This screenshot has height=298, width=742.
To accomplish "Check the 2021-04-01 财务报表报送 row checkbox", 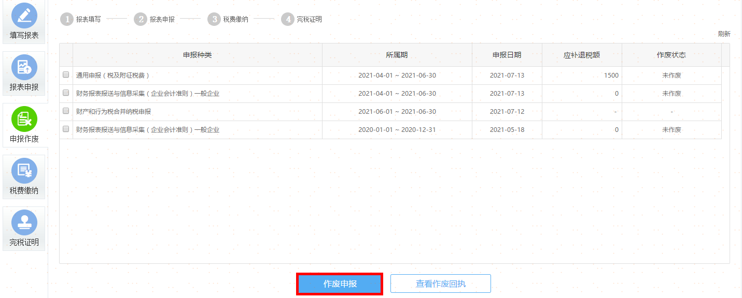I will pyautogui.click(x=66, y=93).
